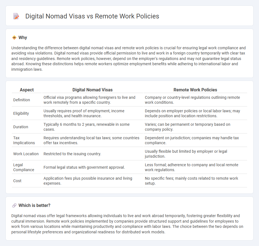Select the page title Digital Nomad Visas vs Remote Work Policies
The height and width of the screenshot is (246, 259).
click(x=92, y=16)
